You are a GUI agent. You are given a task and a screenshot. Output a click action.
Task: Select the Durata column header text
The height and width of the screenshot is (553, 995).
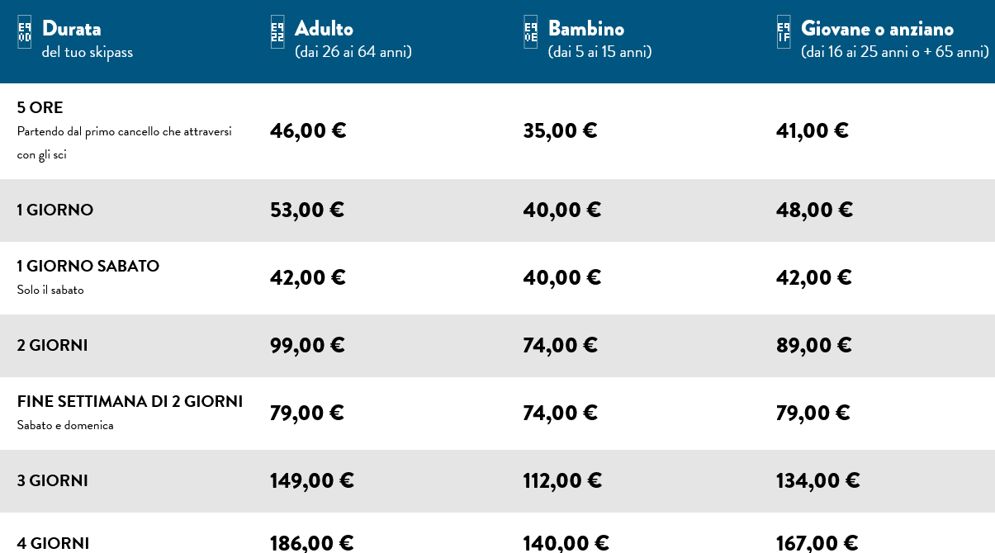[x=72, y=29]
